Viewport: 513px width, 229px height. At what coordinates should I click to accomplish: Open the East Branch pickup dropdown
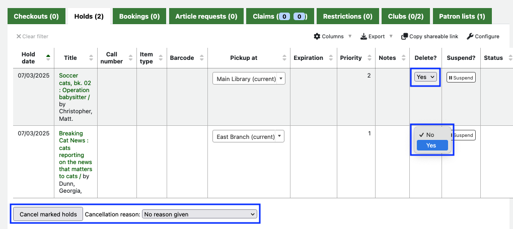click(x=248, y=136)
